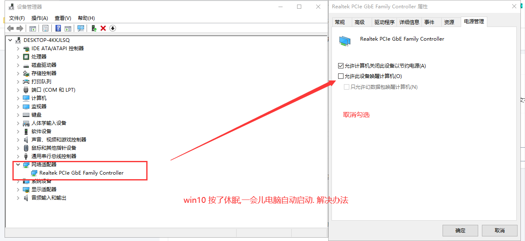
Task: Click the 取消 button
Action: click(499, 231)
